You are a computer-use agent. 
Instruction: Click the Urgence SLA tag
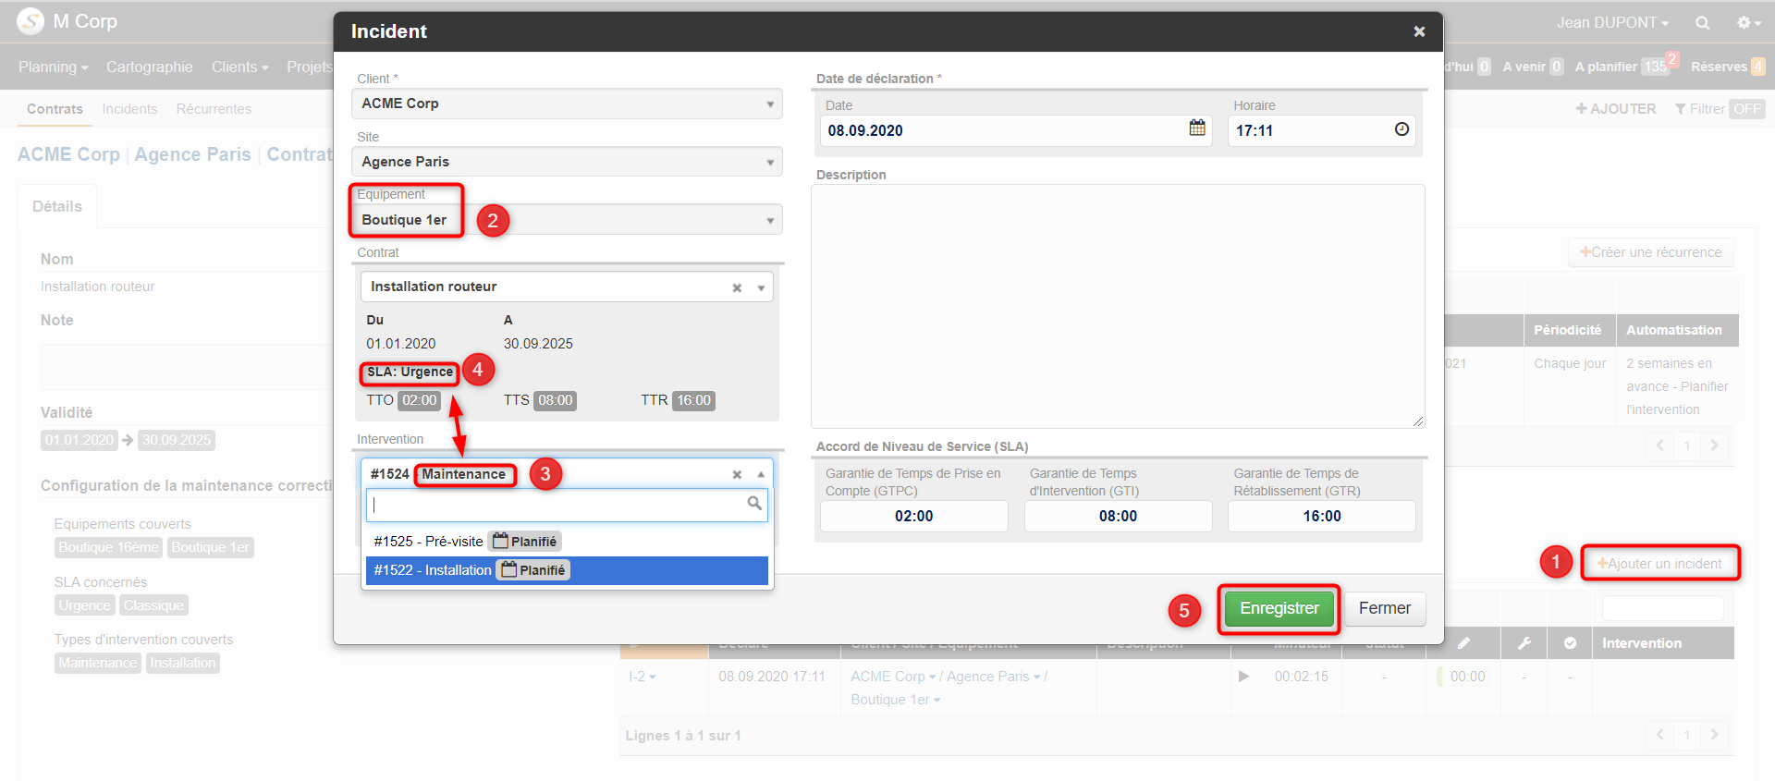(84, 605)
